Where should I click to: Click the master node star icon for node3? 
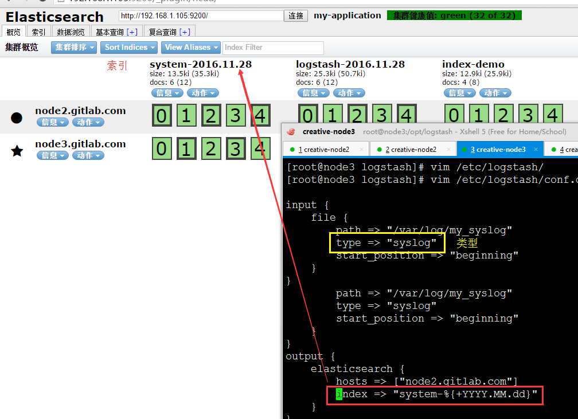pyautogui.click(x=17, y=151)
